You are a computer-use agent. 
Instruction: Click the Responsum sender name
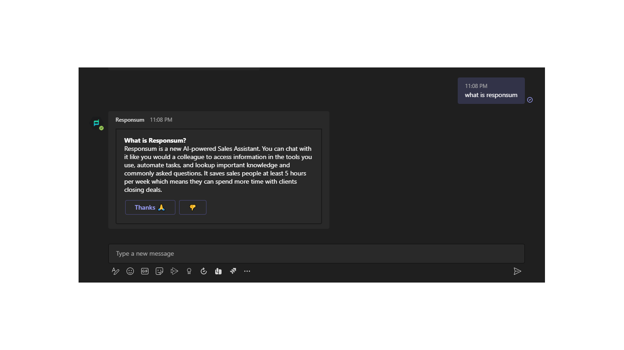[x=130, y=120]
